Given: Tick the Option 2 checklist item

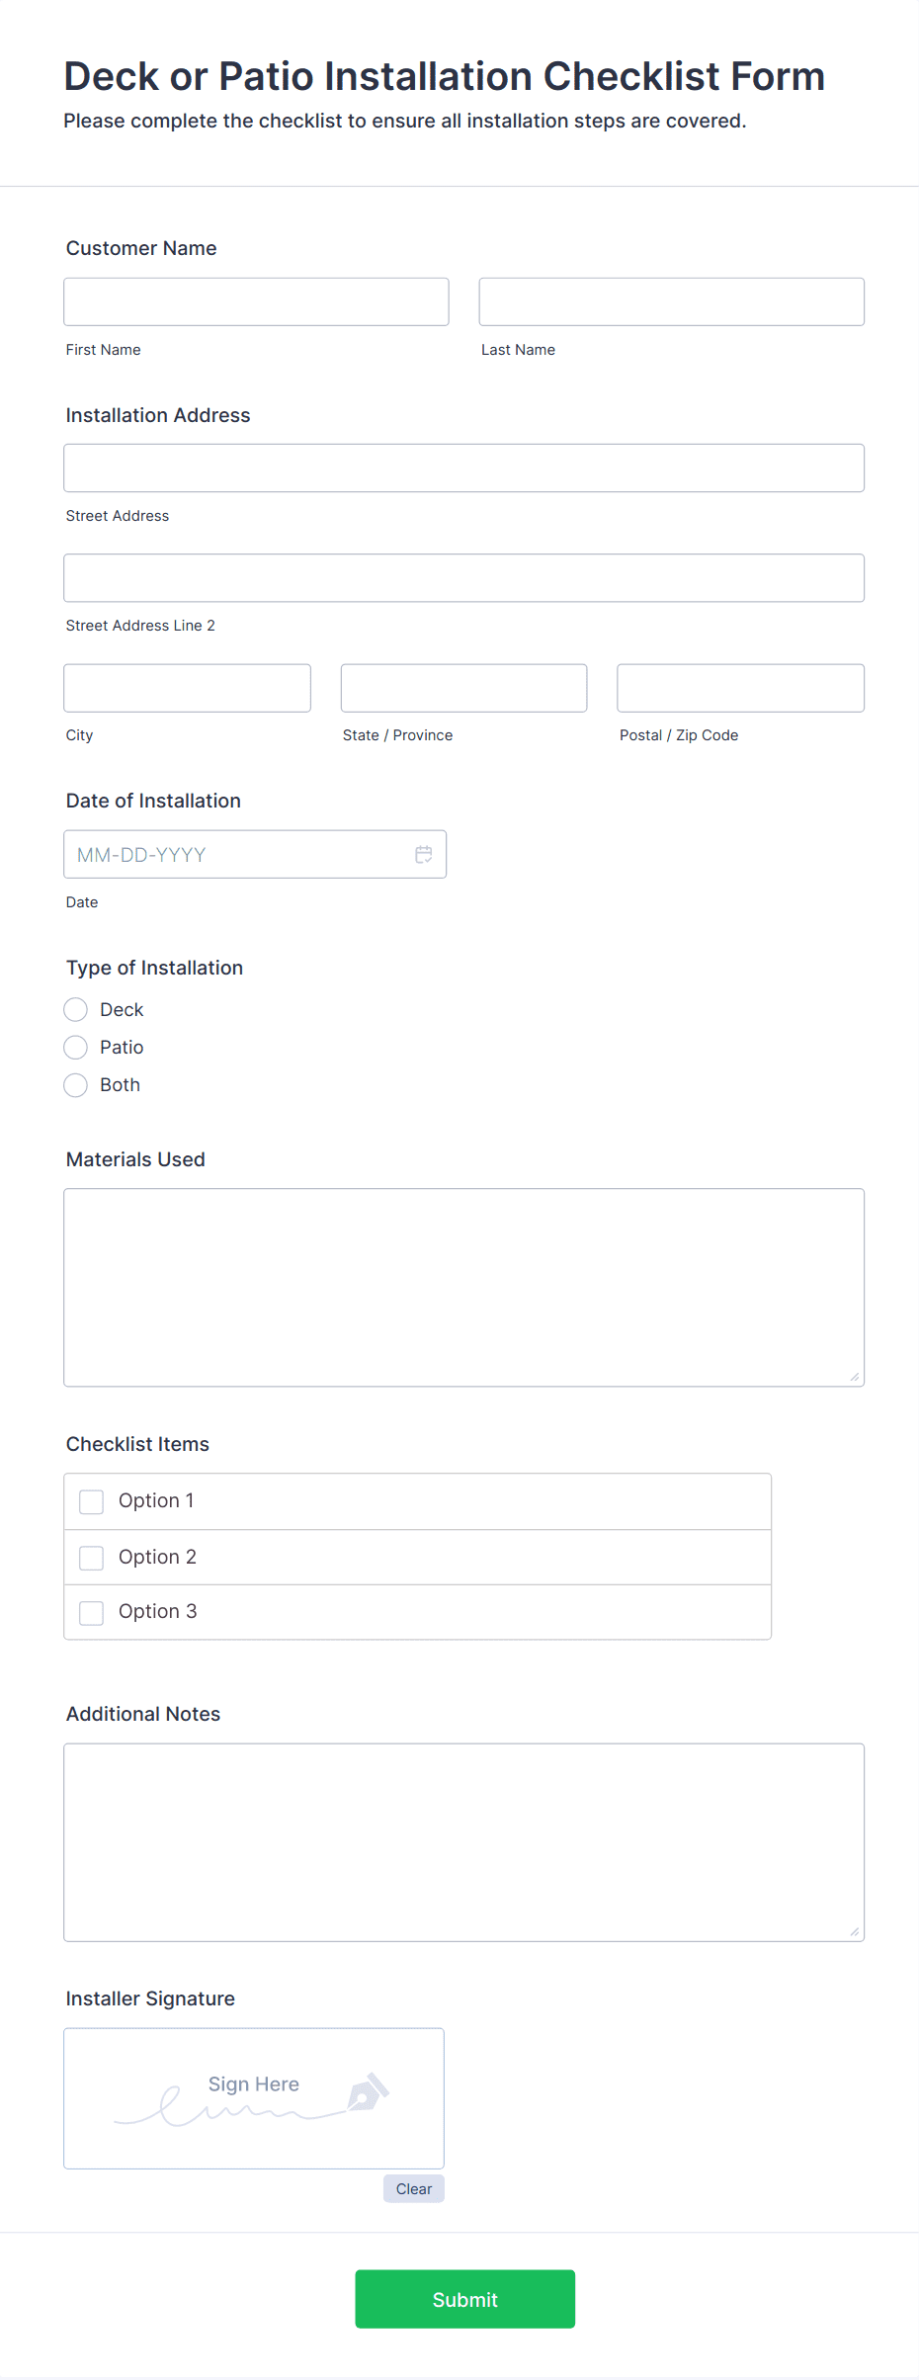Looking at the screenshot, I should pyautogui.click(x=92, y=1558).
